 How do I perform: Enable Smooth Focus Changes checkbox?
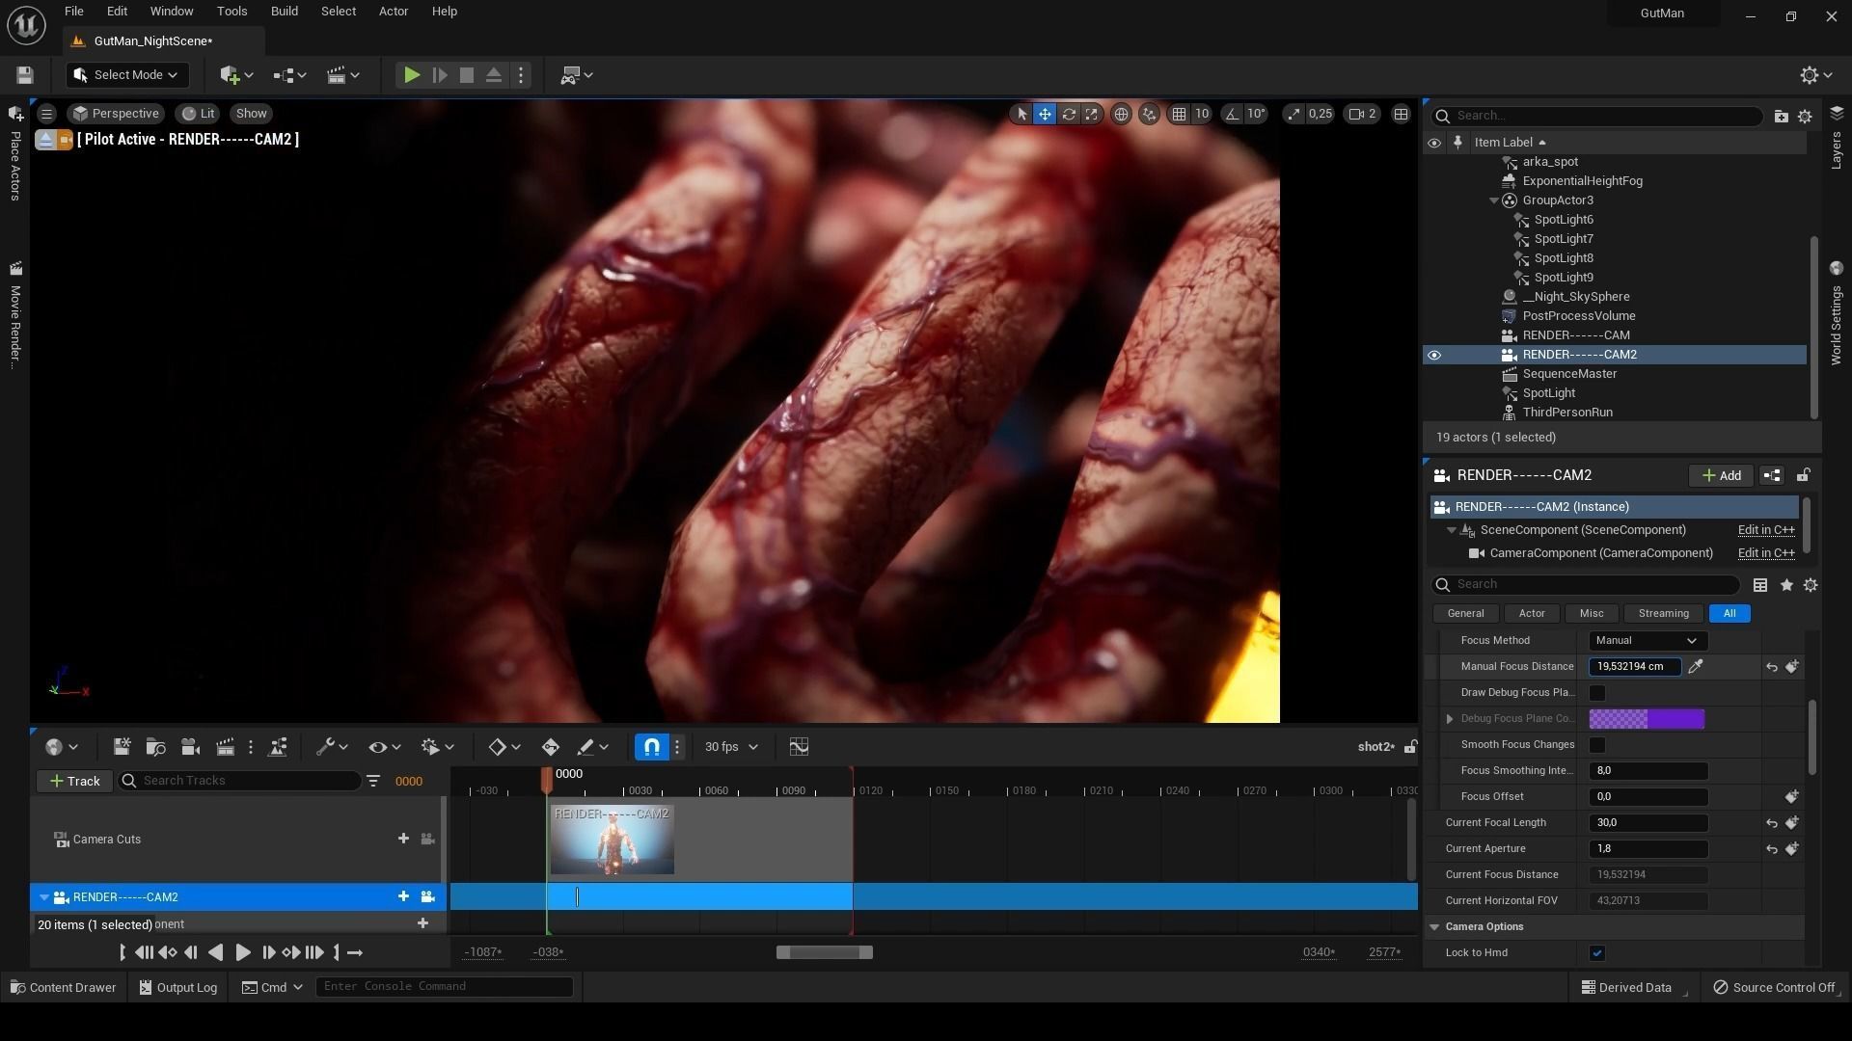click(1597, 745)
